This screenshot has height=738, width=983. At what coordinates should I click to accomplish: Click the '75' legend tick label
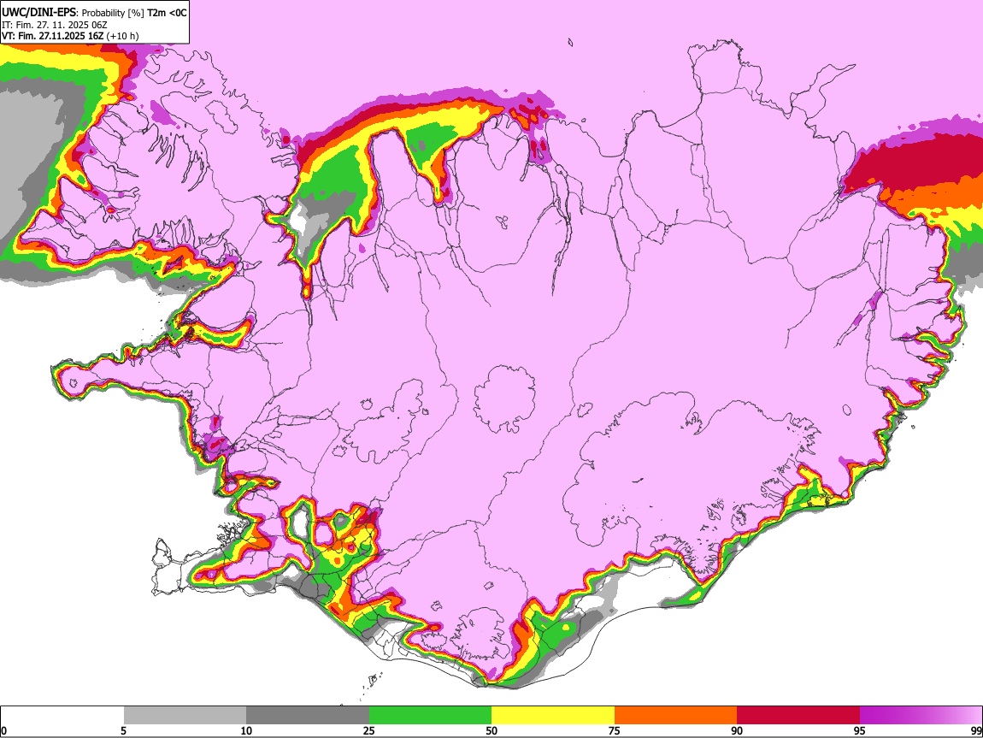pos(615,730)
